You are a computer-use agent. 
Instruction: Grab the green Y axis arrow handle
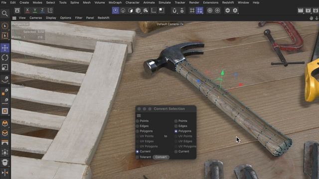tap(222, 73)
